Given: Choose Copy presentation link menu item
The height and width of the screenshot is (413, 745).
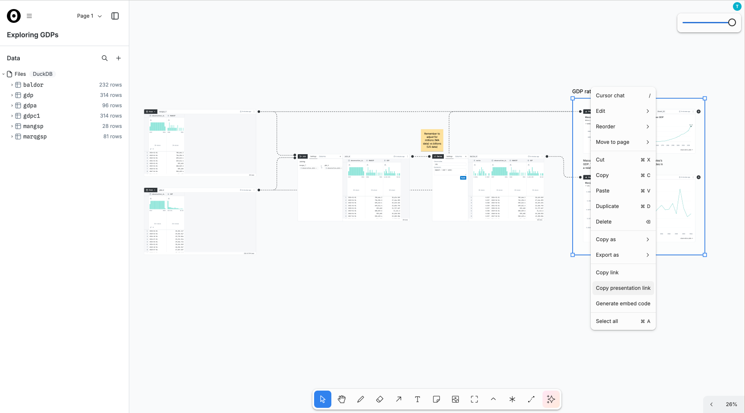Looking at the screenshot, I should click(x=623, y=288).
